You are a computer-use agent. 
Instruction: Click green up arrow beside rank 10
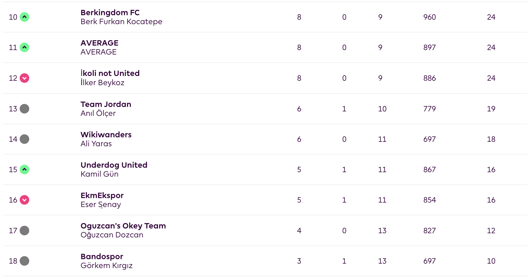(24, 17)
